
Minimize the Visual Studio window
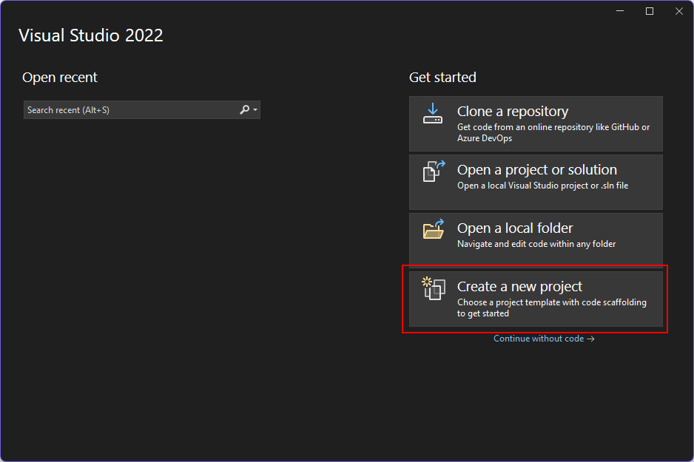point(620,11)
